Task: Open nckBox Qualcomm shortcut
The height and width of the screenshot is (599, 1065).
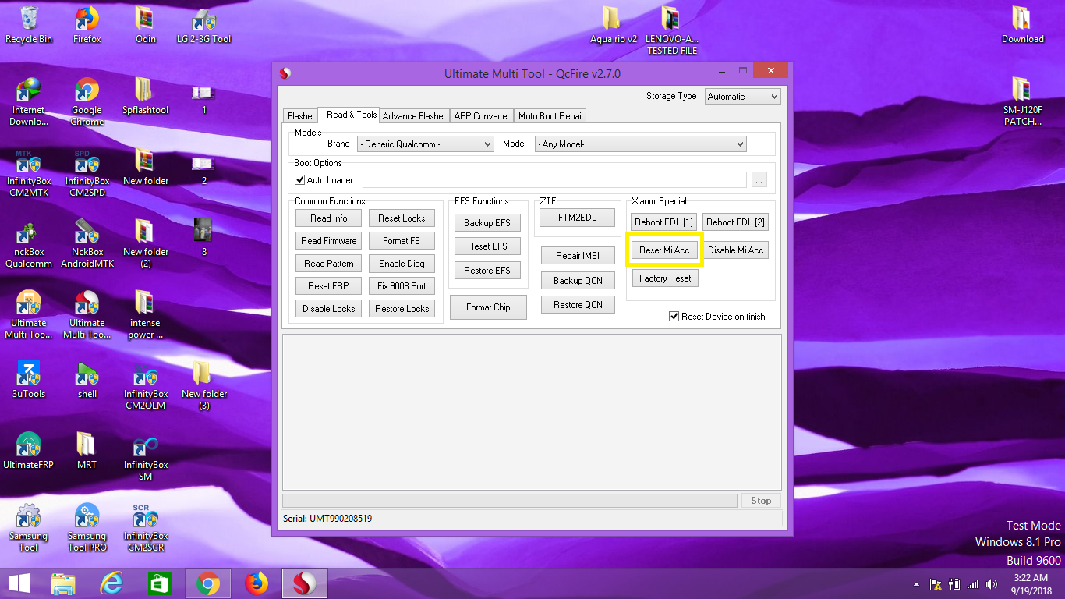Action: [x=29, y=243]
